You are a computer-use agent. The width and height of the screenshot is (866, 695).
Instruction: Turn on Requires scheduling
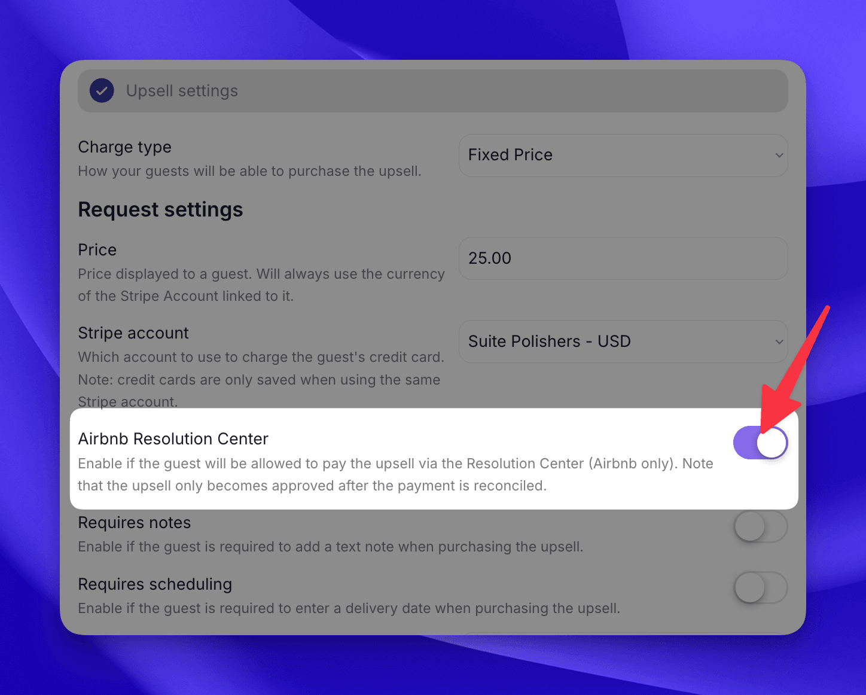click(760, 588)
